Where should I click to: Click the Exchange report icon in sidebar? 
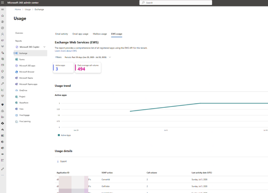[x=17, y=53]
